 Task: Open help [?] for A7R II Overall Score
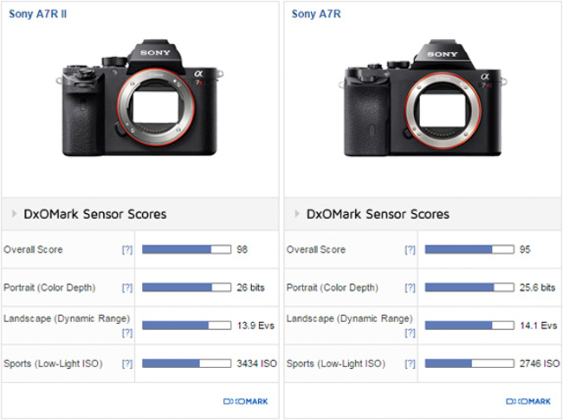coord(127,249)
